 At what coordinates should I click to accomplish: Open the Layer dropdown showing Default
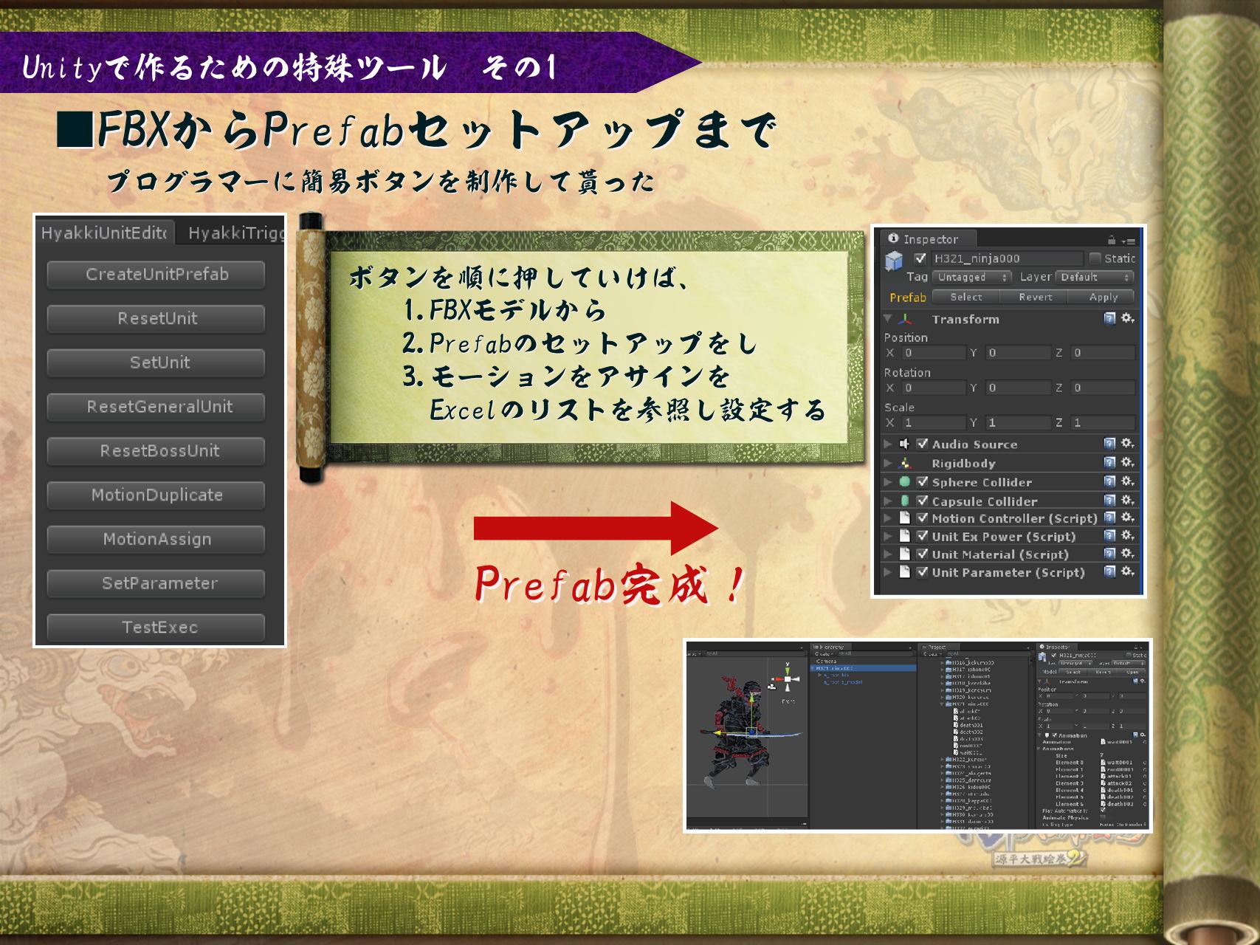(x=1095, y=278)
